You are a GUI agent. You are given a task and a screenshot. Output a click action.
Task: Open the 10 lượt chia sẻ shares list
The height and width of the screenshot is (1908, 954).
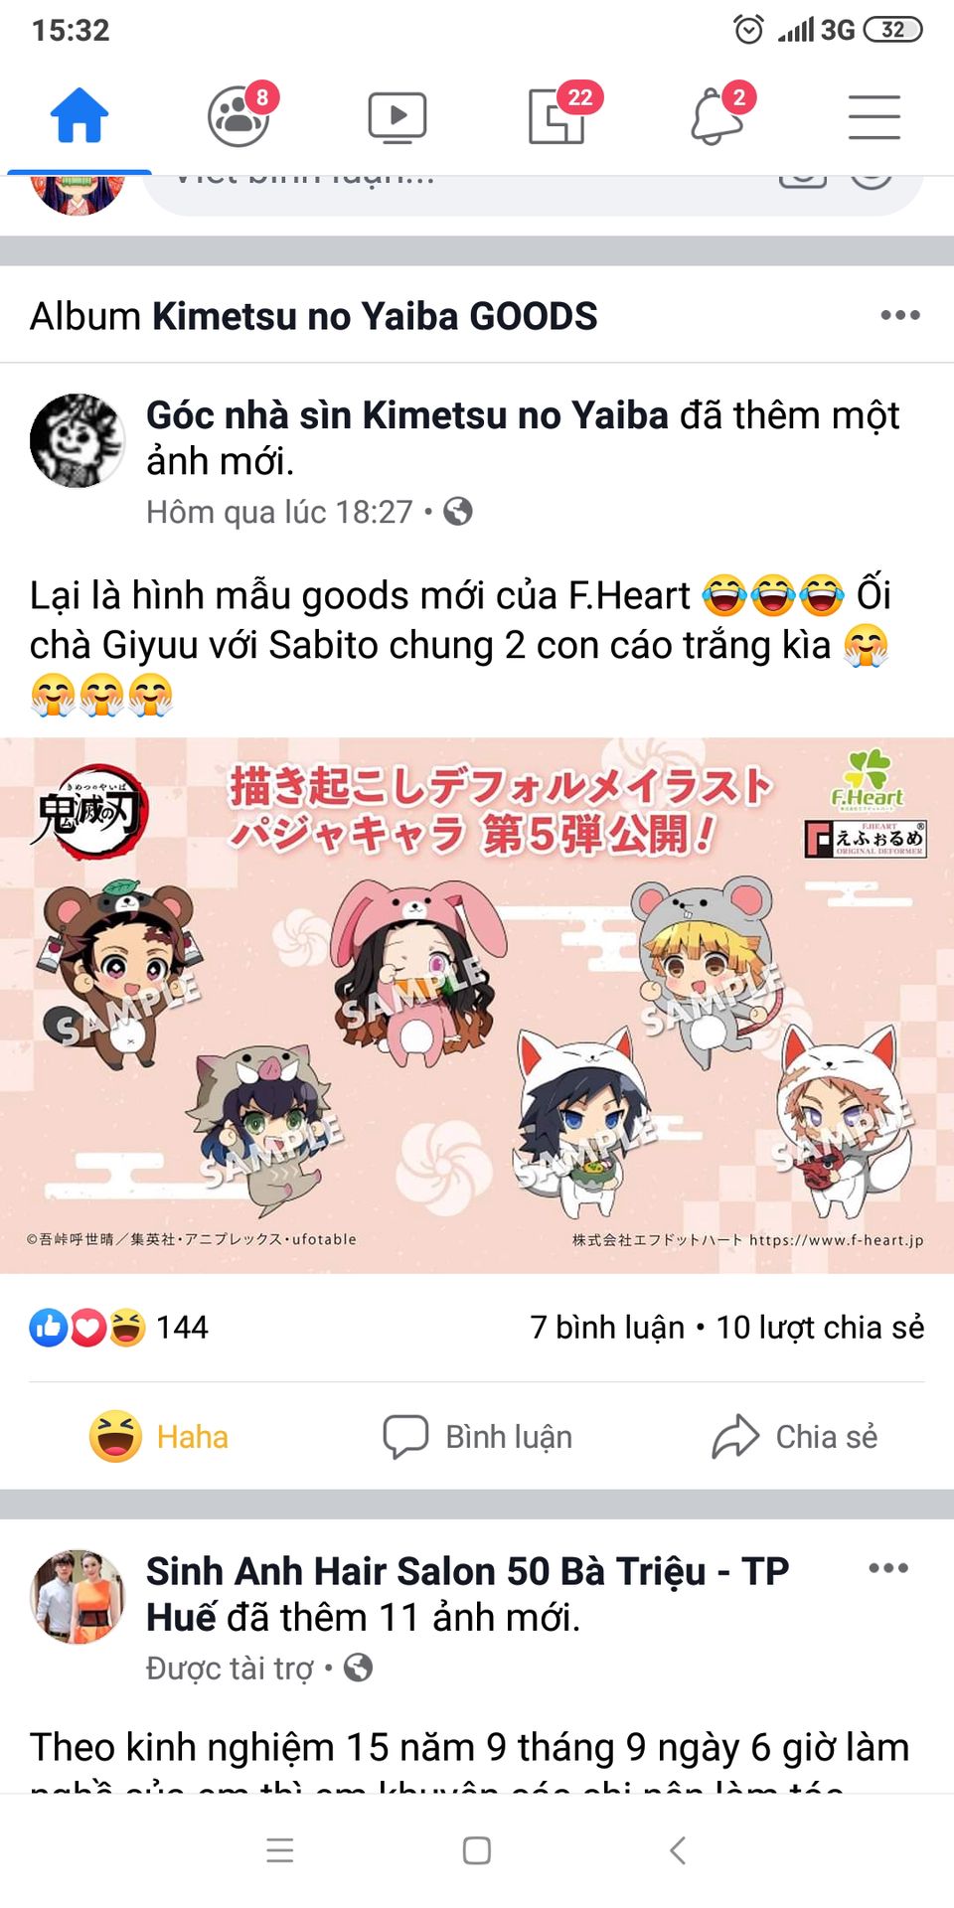click(x=820, y=1327)
